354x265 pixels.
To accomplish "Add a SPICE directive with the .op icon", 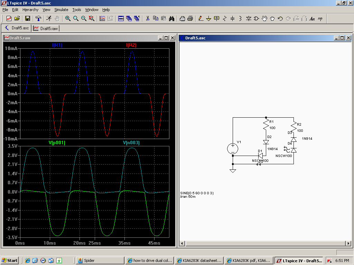I will (x=320, y=19).
